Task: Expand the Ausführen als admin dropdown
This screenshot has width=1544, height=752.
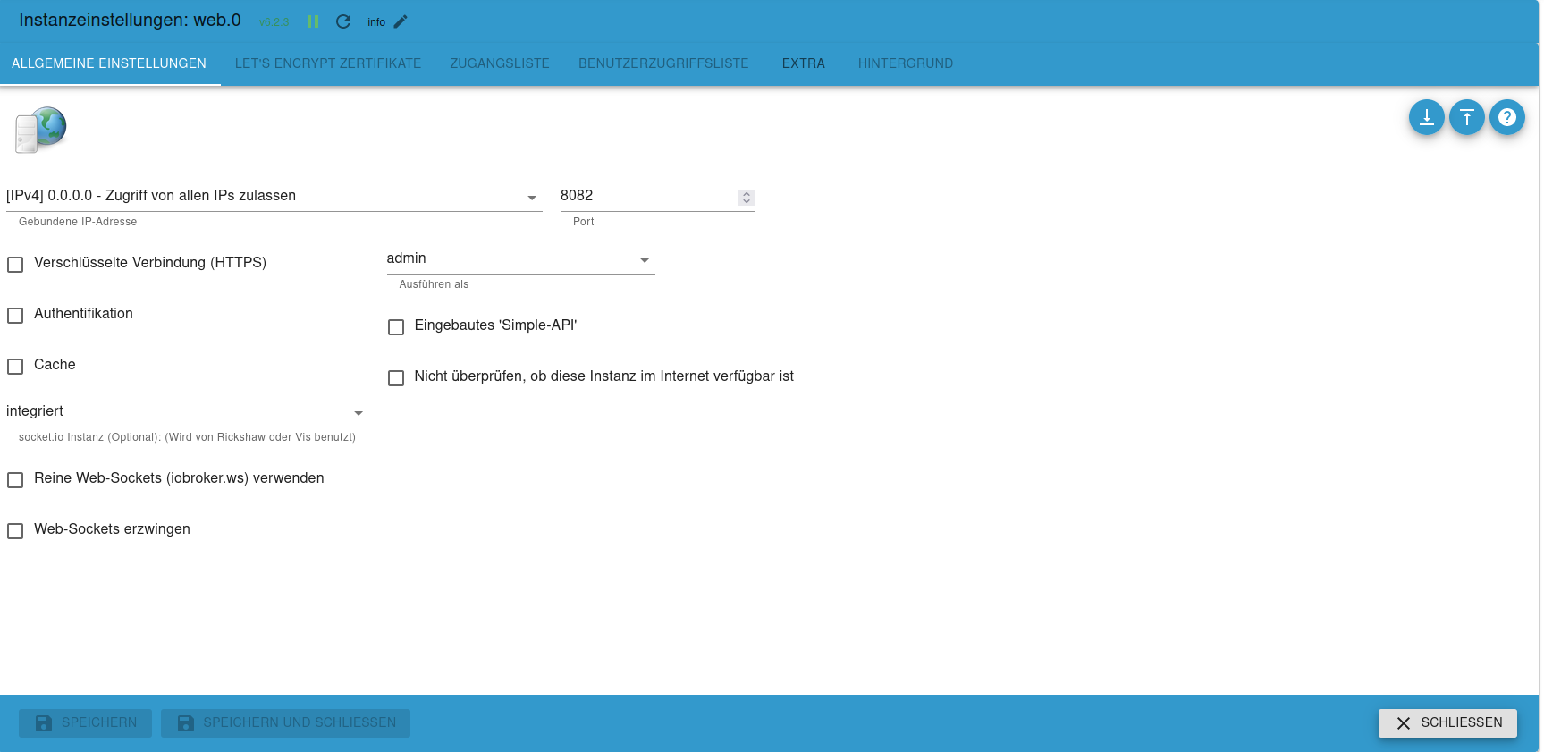Action: tap(519, 259)
